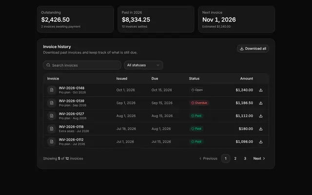Click the Next invoice Nov 1, 2026 card
The height and width of the screenshot is (195, 312).
click(x=236, y=19)
